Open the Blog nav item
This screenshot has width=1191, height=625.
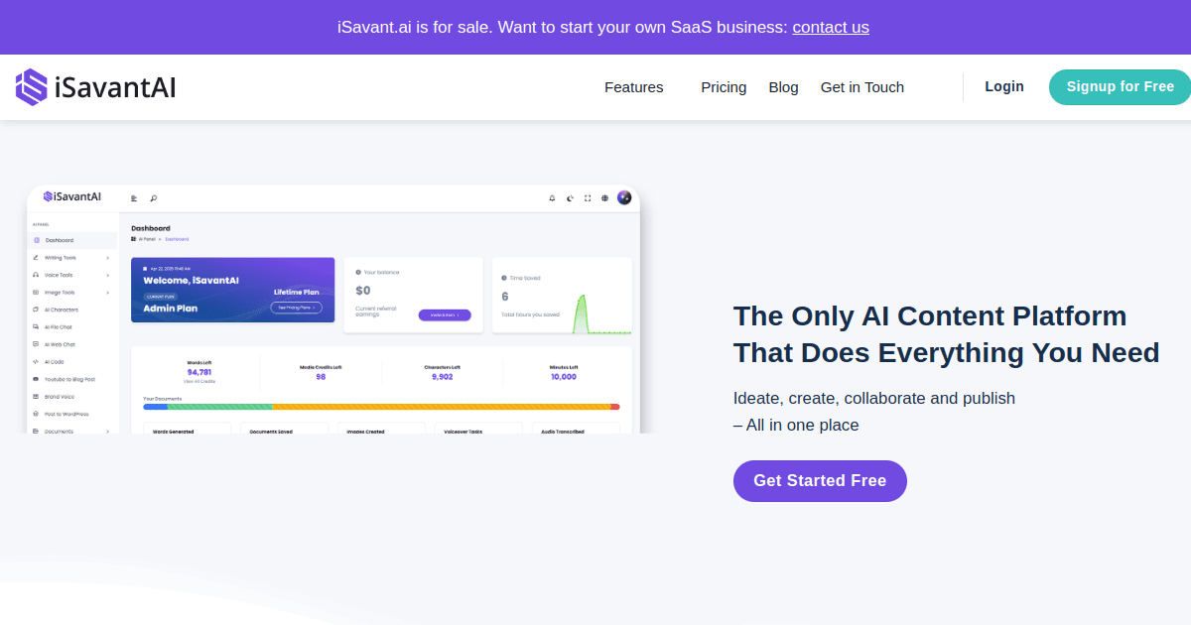pyautogui.click(x=783, y=87)
